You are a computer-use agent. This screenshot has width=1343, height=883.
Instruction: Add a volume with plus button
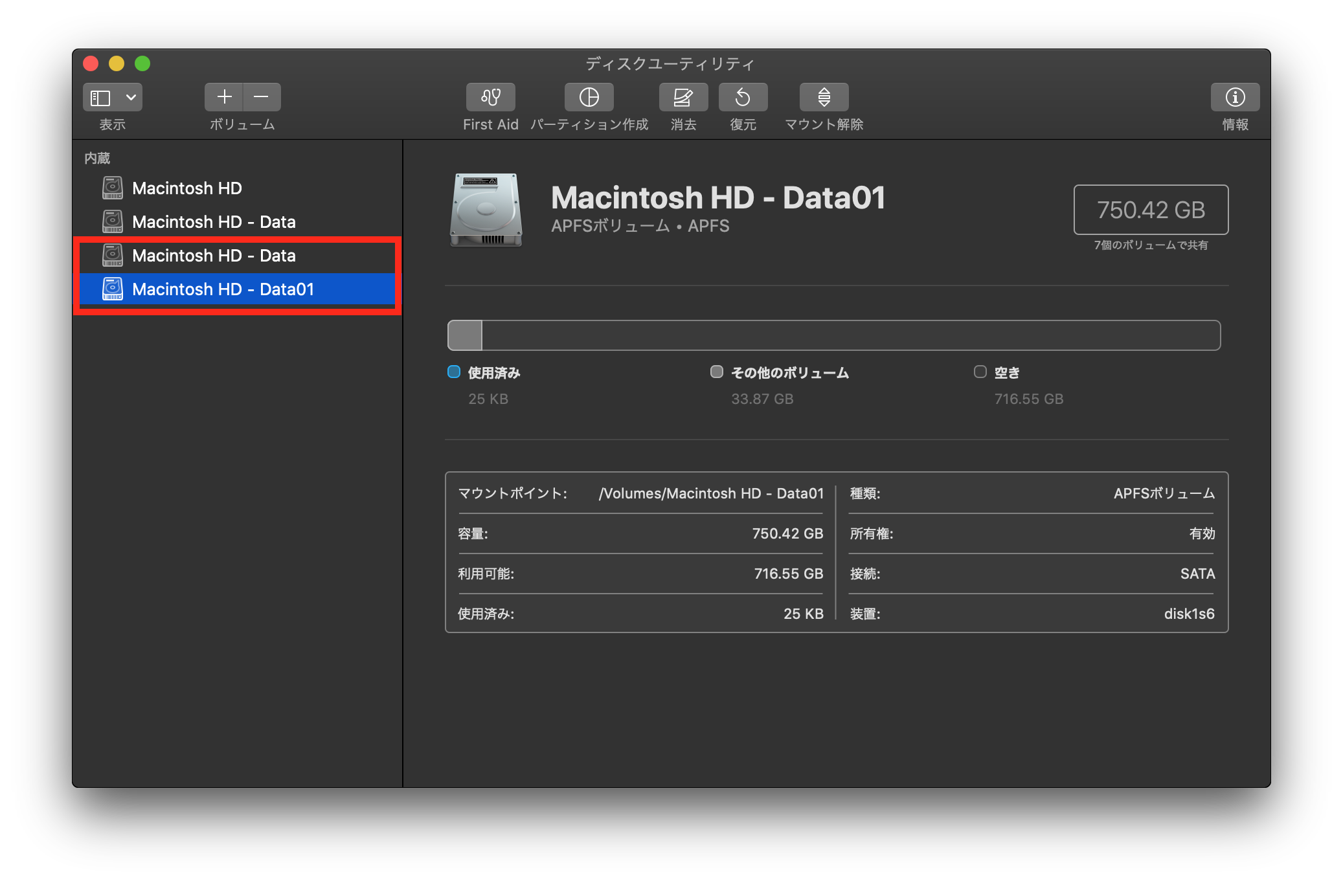pos(224,97)
